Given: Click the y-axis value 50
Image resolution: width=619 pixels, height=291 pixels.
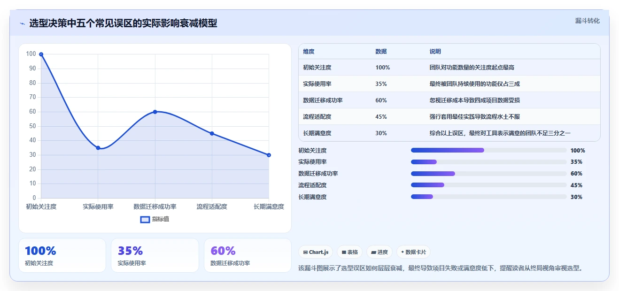Looking at the screenshot, I should point(32,126).
